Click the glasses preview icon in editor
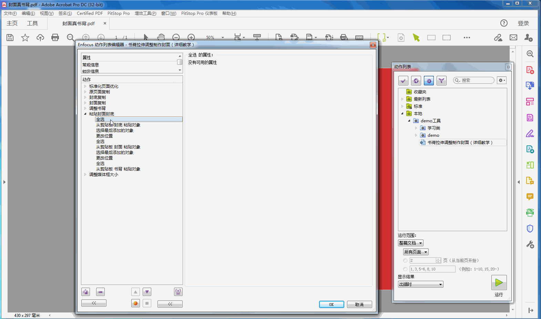541x319 pixels. (178, 292)
